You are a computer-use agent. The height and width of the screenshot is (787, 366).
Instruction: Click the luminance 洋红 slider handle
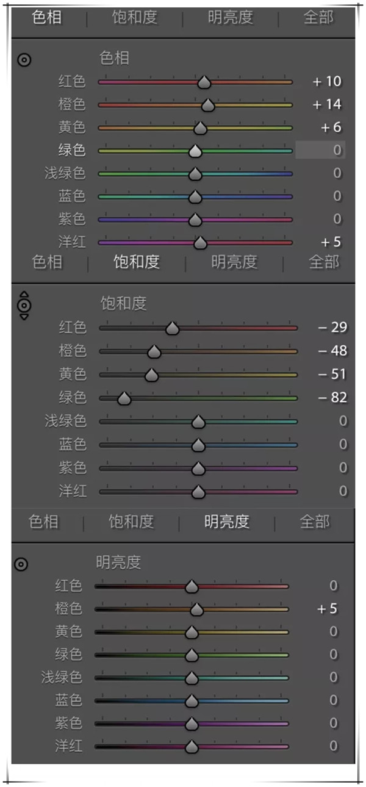192,747
